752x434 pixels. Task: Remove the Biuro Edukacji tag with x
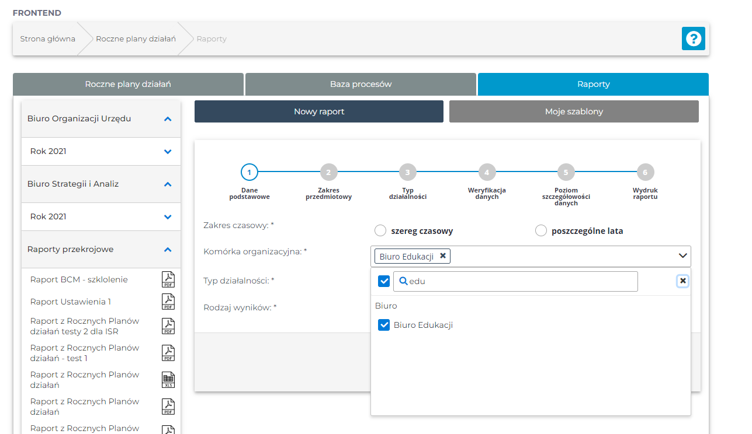(443, 256)
